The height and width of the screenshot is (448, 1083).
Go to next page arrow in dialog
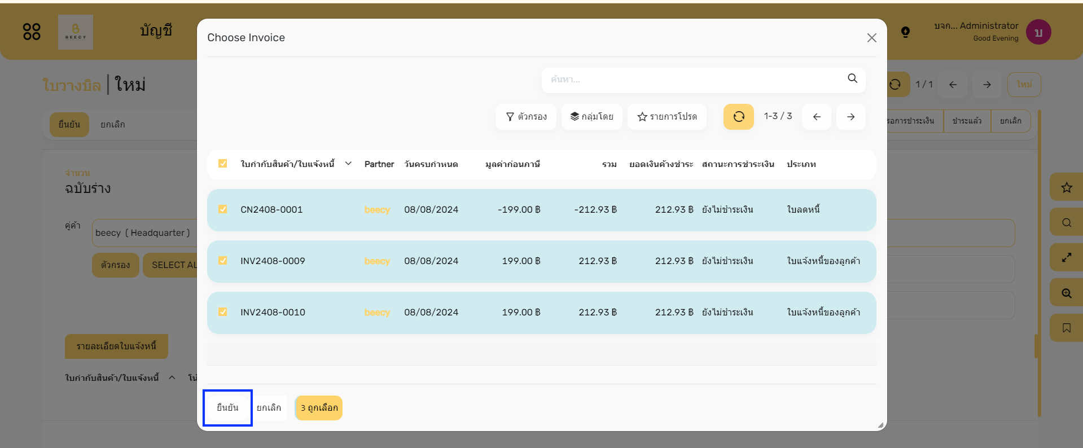851,117
